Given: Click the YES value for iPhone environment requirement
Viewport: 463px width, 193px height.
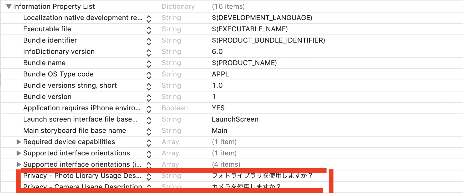Looking at the screenshot, I should (218, 108).
